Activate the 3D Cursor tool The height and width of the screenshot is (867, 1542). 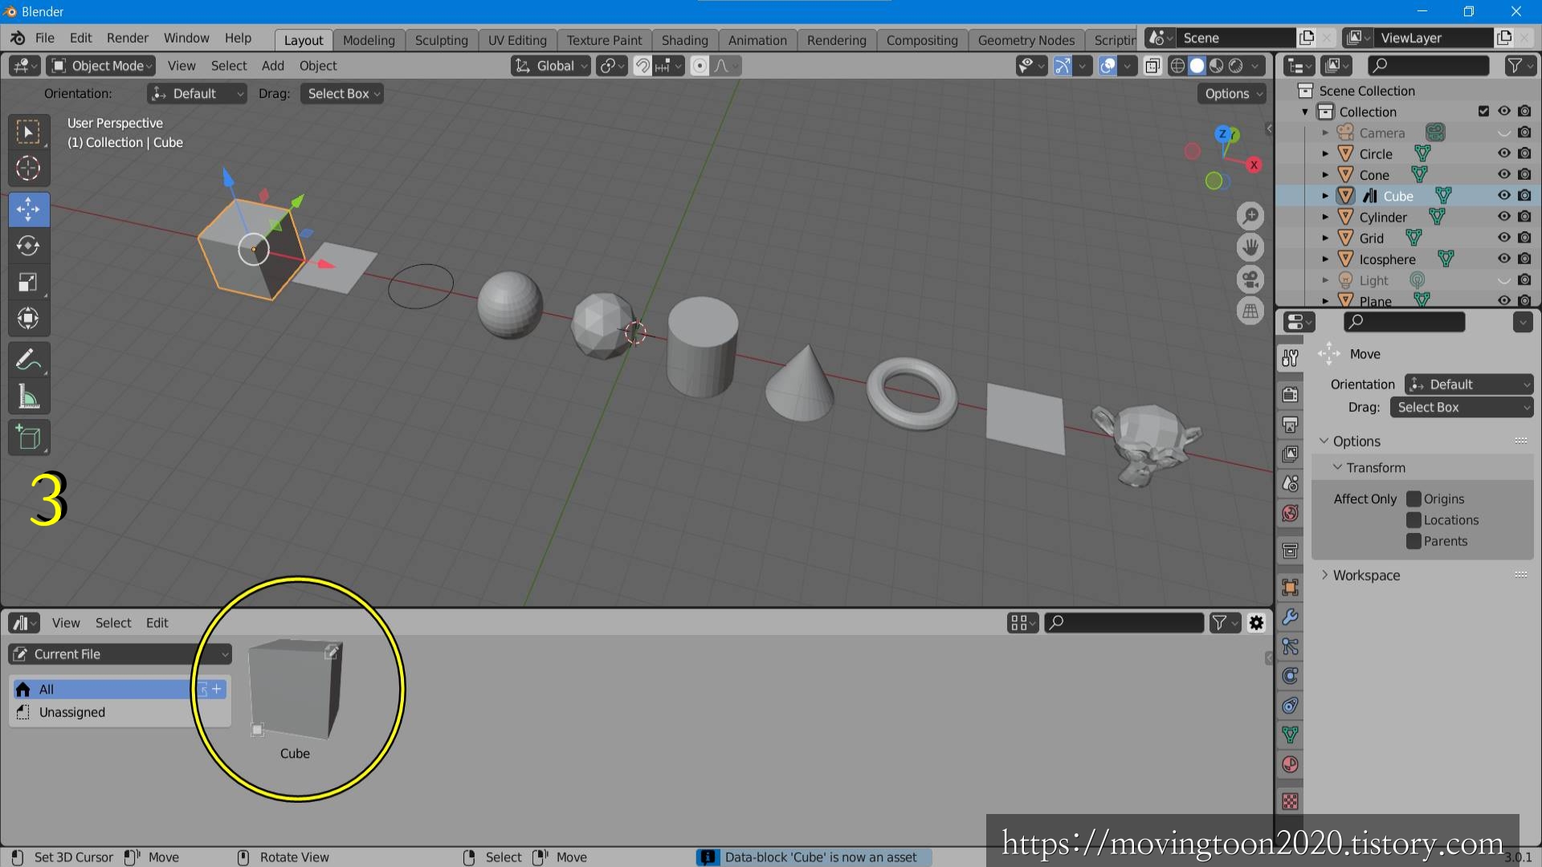point(28,169)
